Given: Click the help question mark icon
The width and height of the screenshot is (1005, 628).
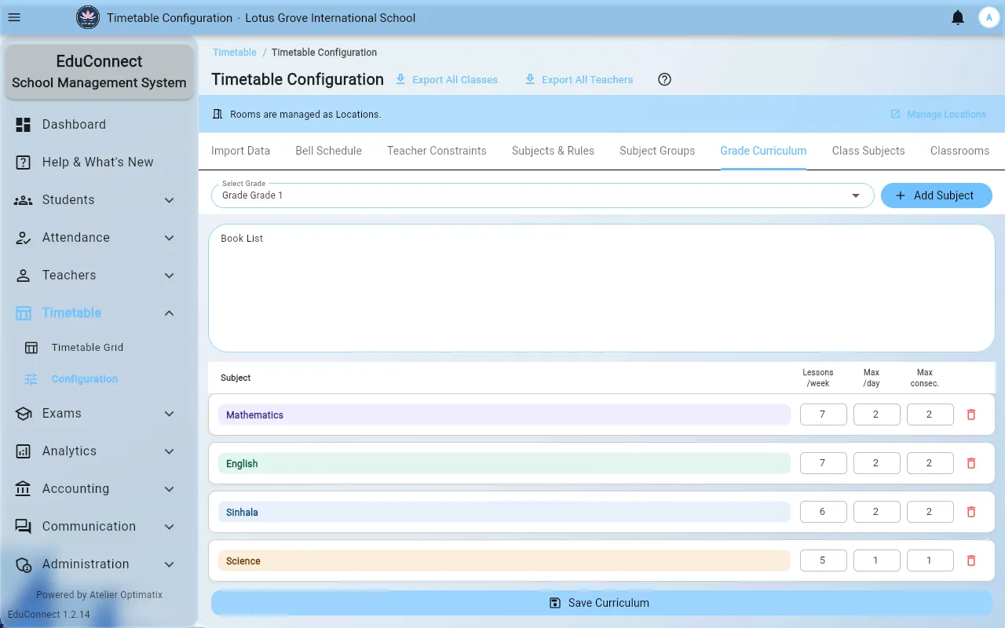Looking at the screenshot, I should [x=665, y=79].
